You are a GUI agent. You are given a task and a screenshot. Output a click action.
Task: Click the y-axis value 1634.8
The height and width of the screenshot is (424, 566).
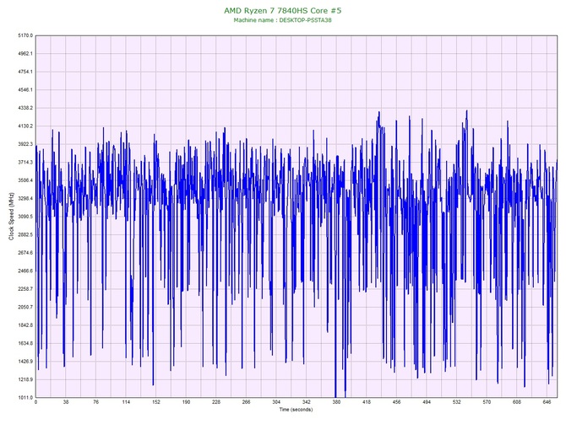25,343
